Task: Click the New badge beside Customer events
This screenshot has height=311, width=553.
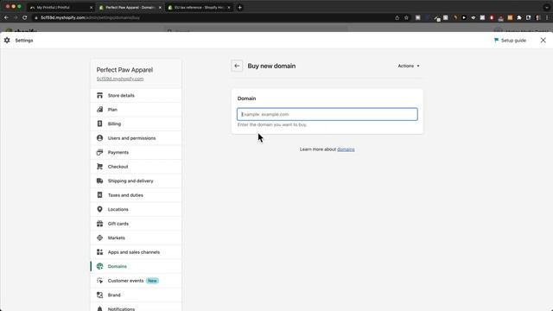Action: tap(152, 281)
